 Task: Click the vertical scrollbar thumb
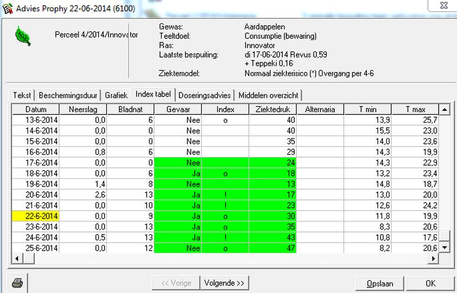point(444,235)
